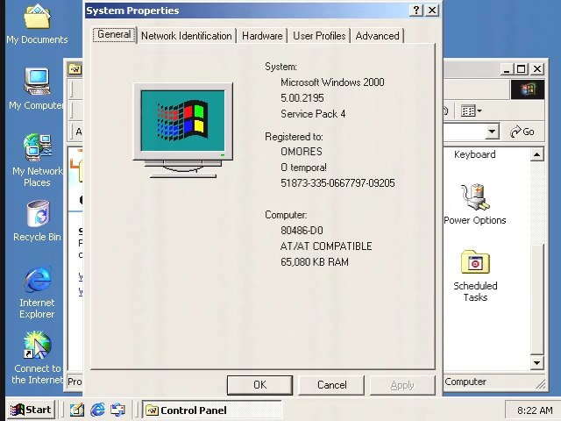Maximize the Control Panel window

click(x=521, y=68)
